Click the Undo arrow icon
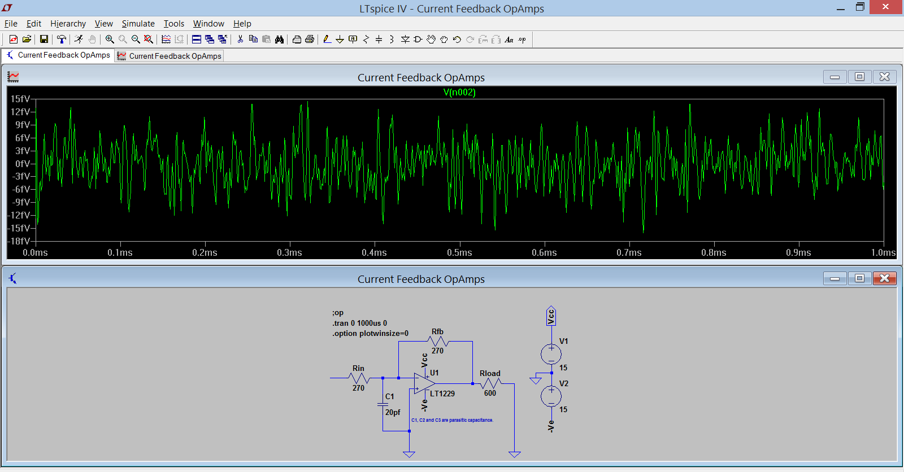 (457, 40)
